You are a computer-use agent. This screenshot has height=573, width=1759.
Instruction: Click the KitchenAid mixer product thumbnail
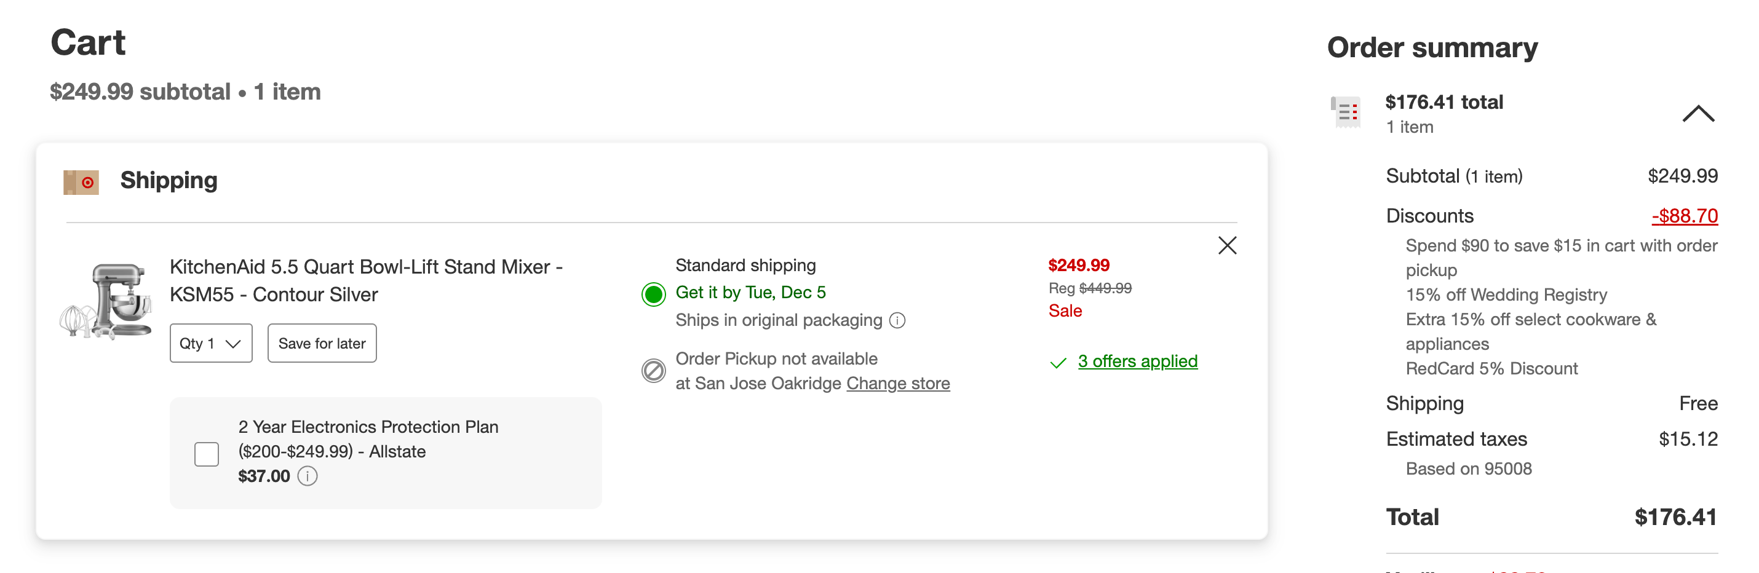click(109, 301)
